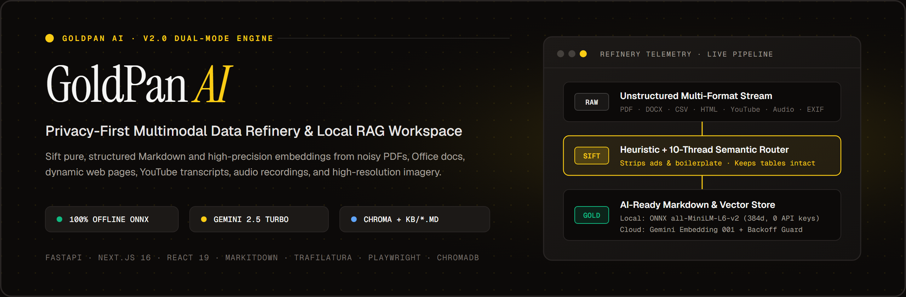Click "CSV" in the raw formats list

point(682,110)
